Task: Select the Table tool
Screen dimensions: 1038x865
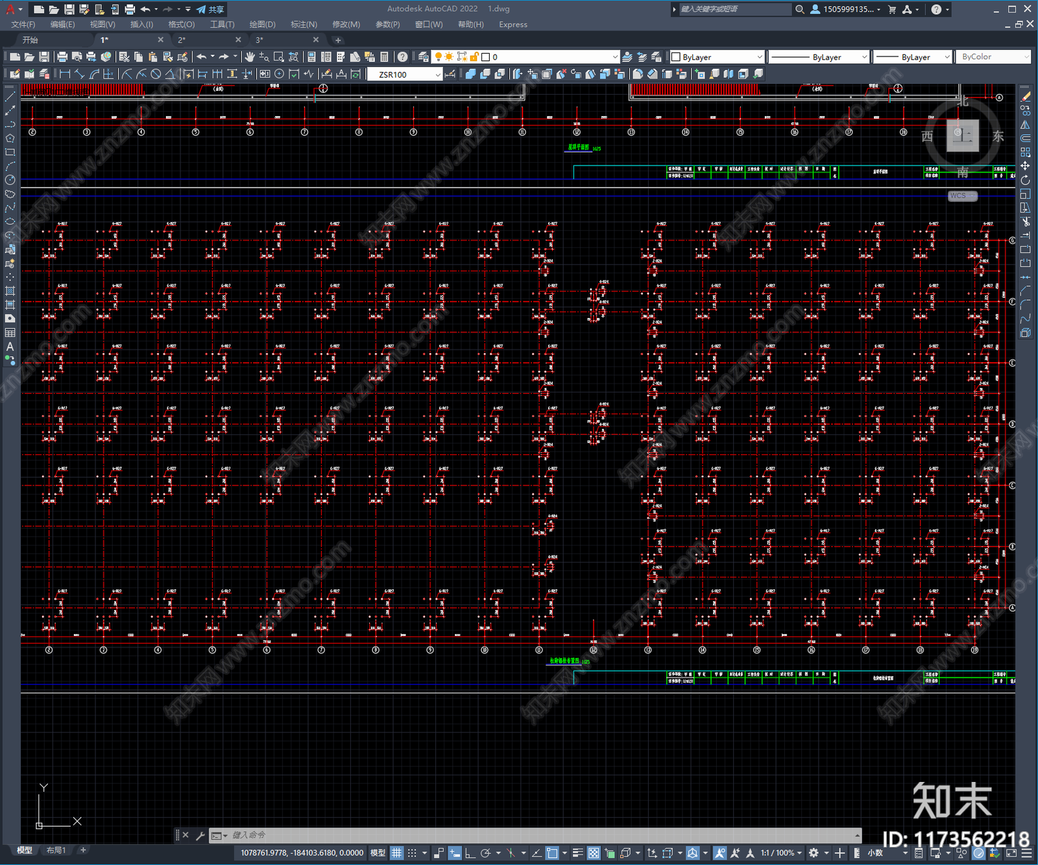Action: pos(10,333)
